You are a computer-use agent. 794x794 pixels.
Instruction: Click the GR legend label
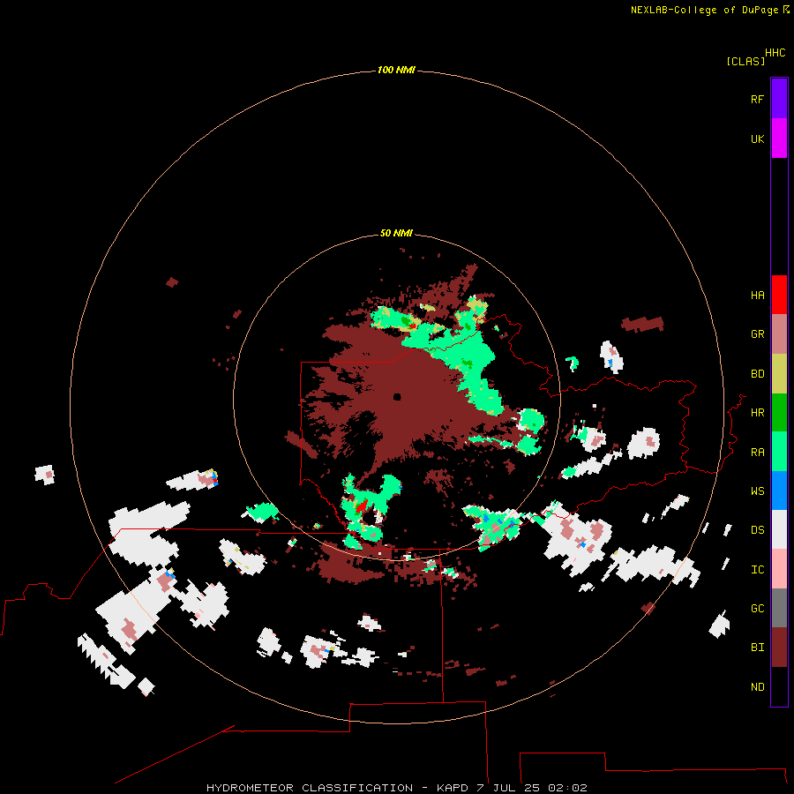coord(757,334)
